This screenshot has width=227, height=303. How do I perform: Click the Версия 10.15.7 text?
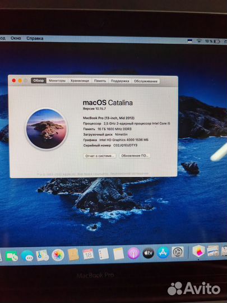coord(94,109)
